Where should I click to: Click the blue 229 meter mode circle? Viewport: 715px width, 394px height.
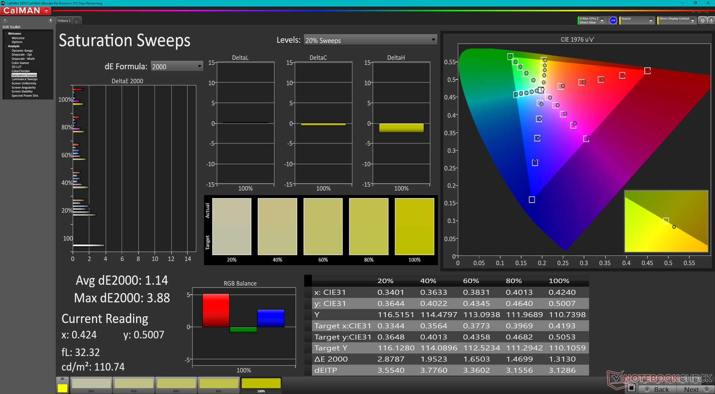613,20
